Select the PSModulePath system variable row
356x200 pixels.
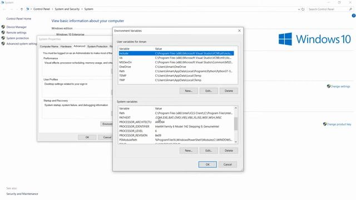pyautogui.click(x=176, y=140)
